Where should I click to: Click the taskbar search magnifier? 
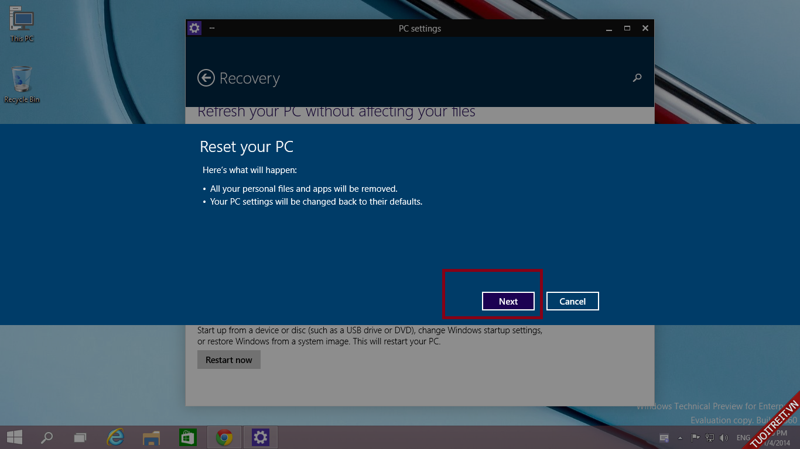coord(46,437)
